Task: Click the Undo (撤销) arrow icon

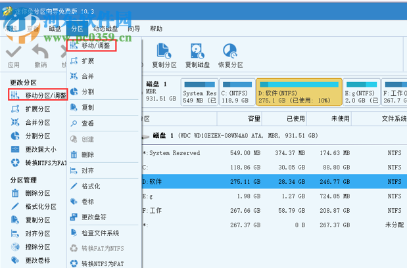Action: [41, 51]
